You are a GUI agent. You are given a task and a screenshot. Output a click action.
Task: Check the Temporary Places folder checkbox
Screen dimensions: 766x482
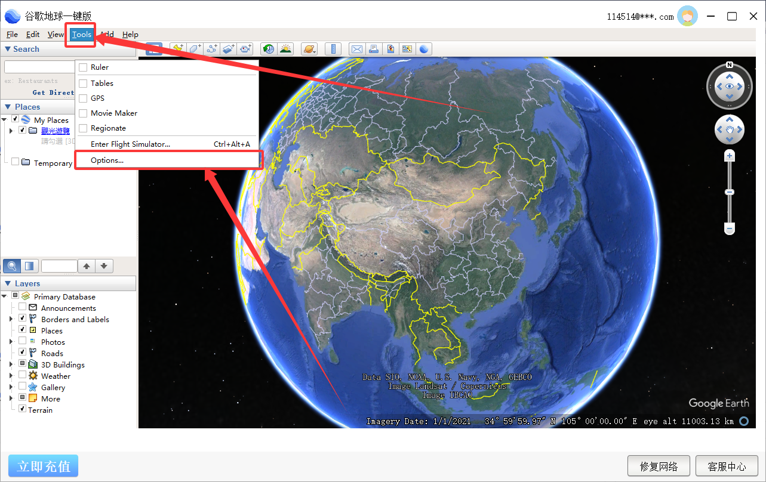pos(16,162)
